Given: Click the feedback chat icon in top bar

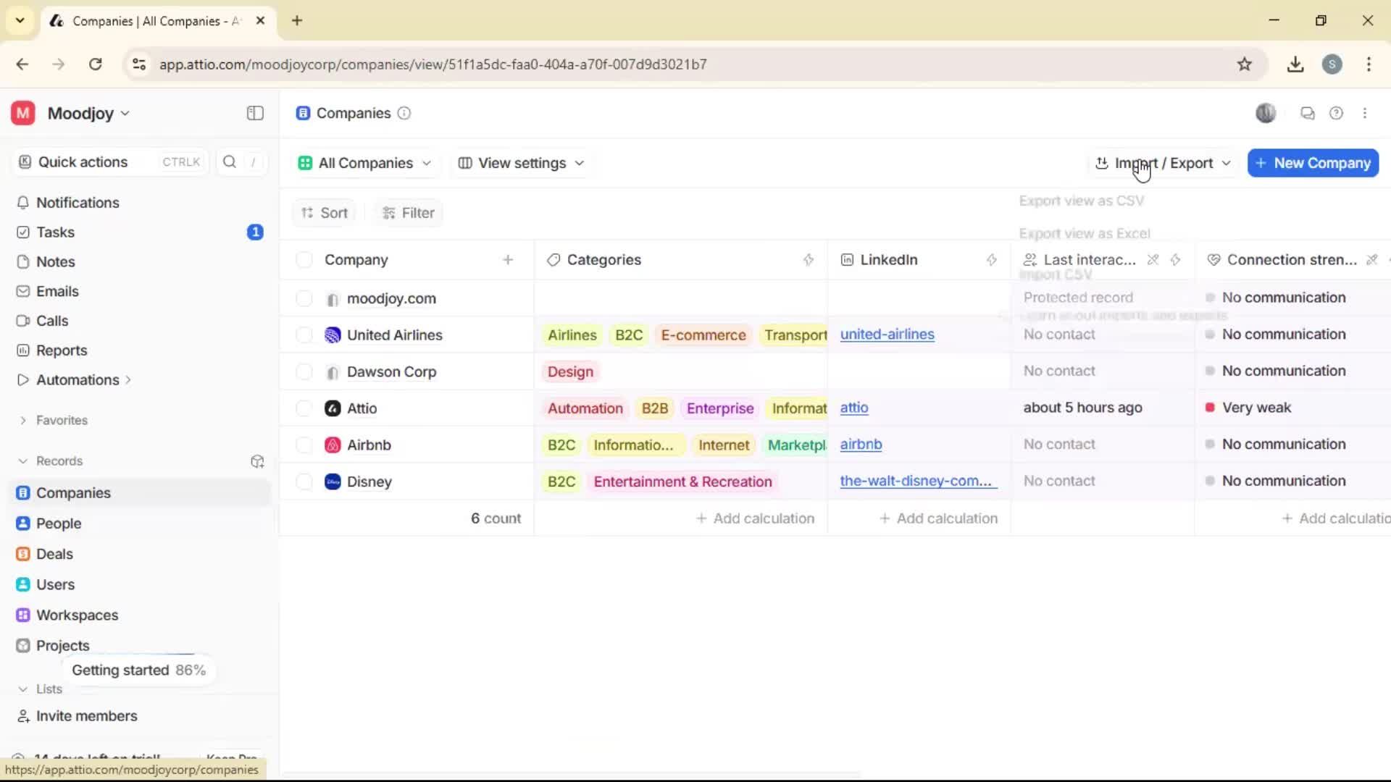Looking at the screenshot, I should [x=1307, y=113].
